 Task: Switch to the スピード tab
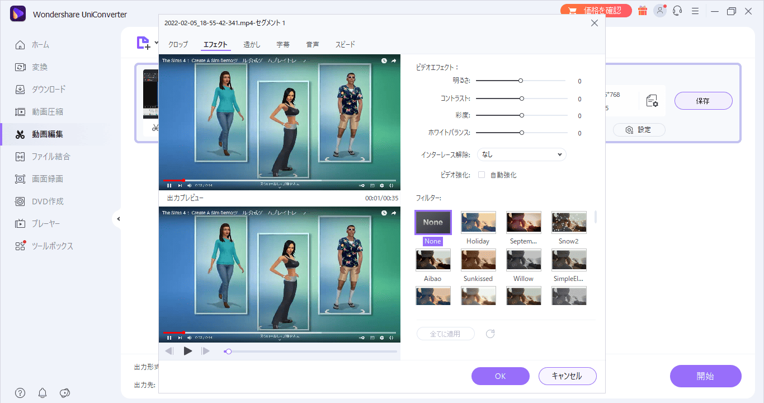[x=345, y=44]
